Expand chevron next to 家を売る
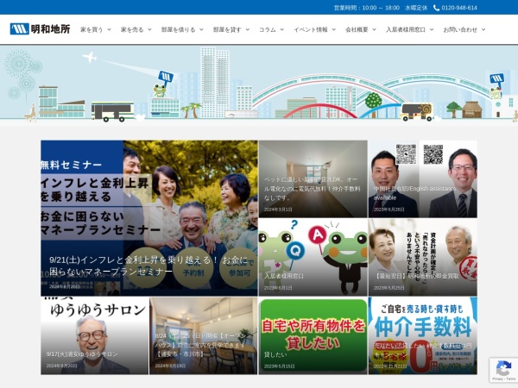The image size is (518, 388). coord(149,29)
